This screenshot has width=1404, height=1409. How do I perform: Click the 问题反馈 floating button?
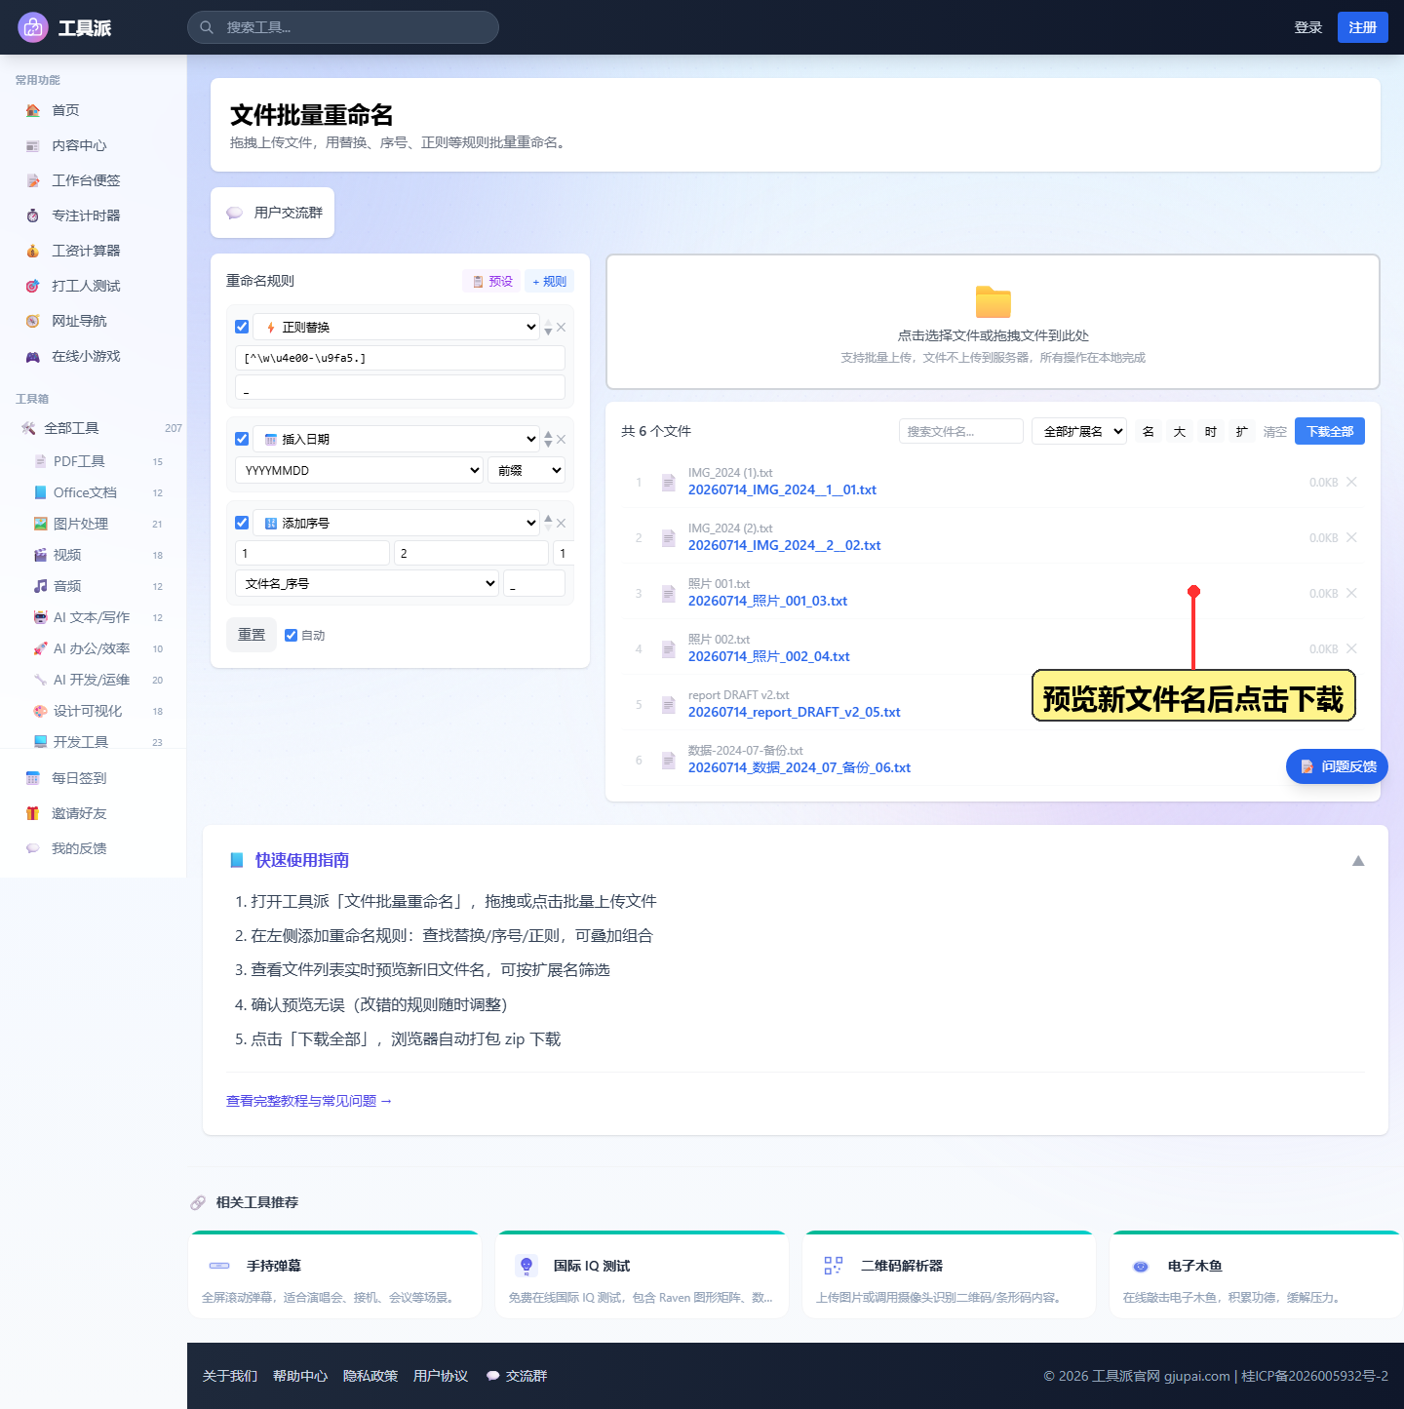point(1337,766)
